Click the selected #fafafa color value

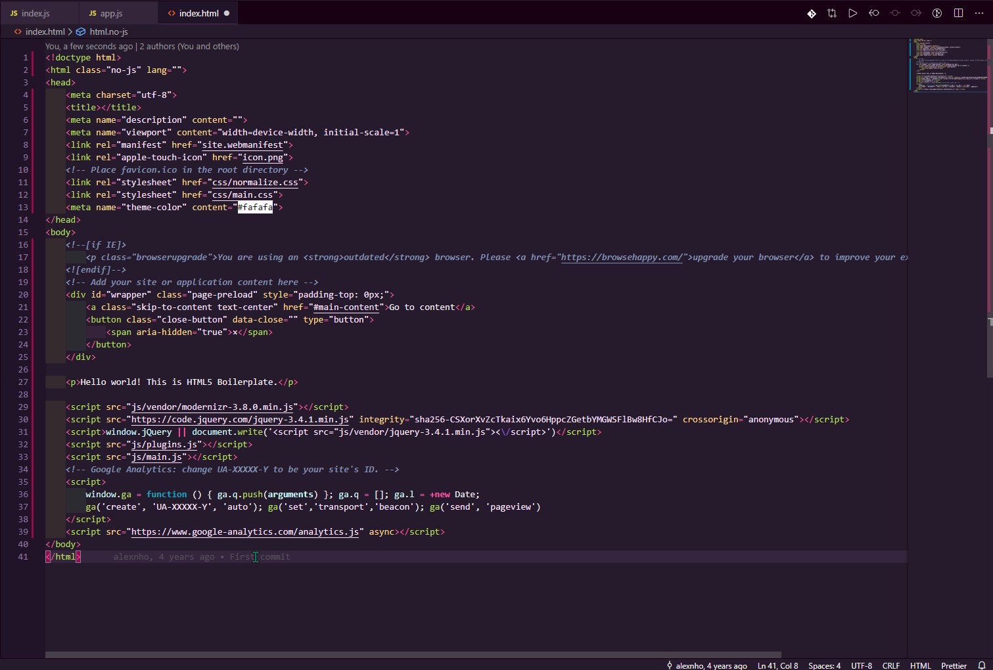click(255, 207)
